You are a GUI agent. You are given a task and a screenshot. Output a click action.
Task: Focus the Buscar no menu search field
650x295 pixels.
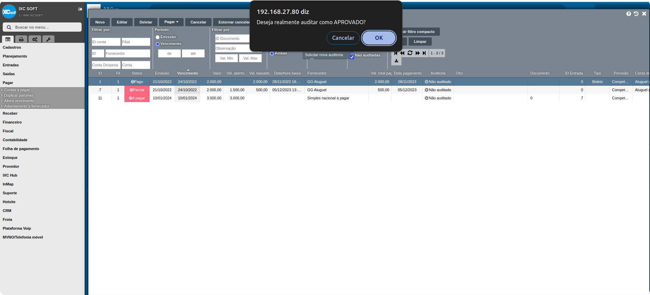(x=42, y=27)
